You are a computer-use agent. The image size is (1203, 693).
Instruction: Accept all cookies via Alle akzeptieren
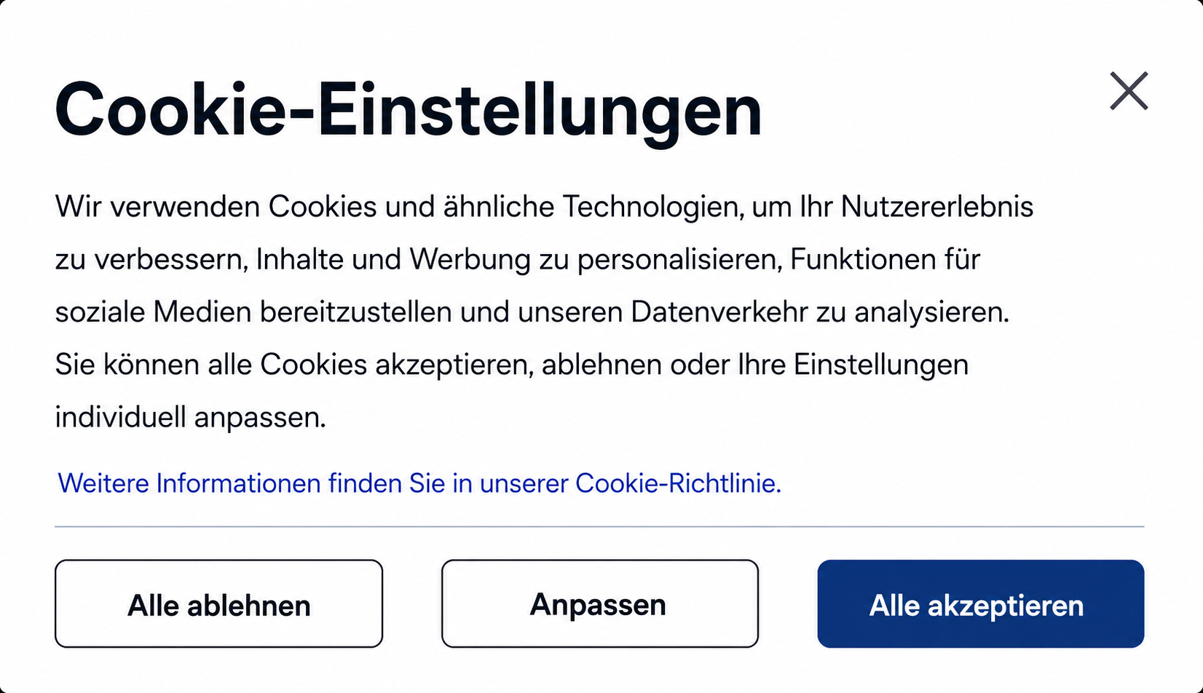980,603
